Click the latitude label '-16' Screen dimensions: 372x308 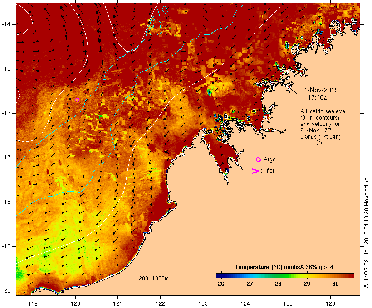click(x=6, y=113)
